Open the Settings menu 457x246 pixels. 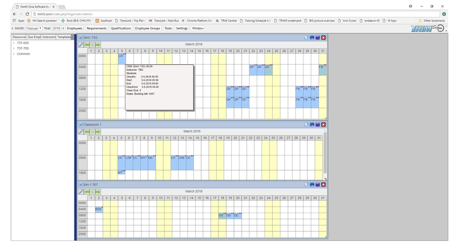pos(182,28)
